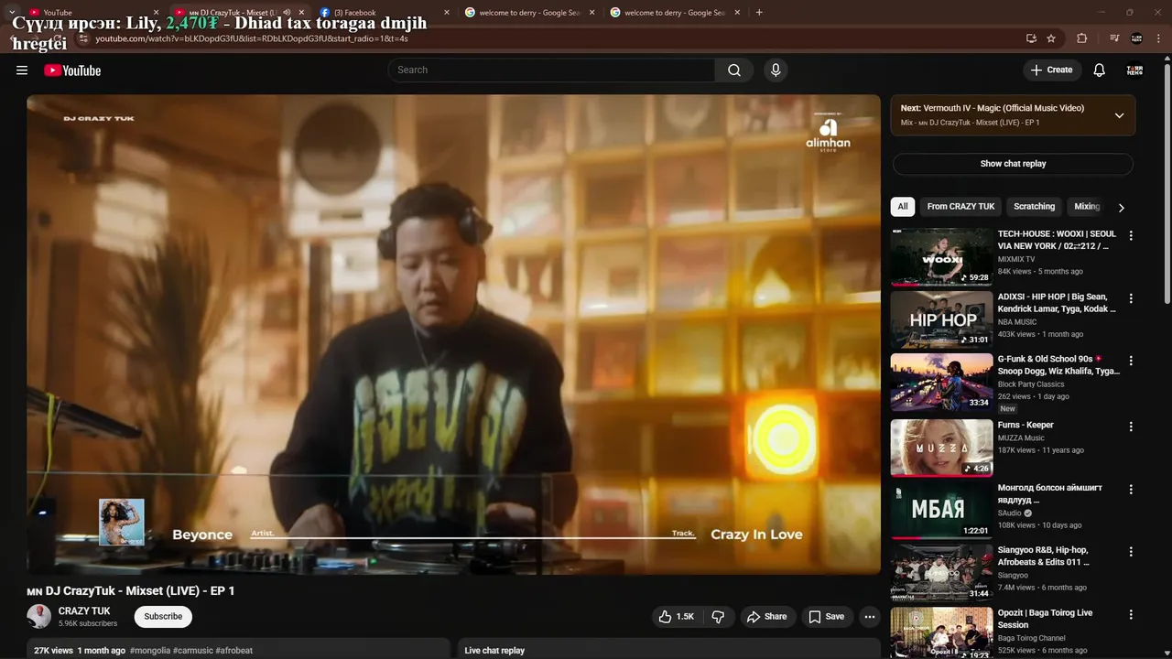Screen dimensions: 1172x659
Task: Click the Share button
Action: pyautogui.click(x=767, y=617)
